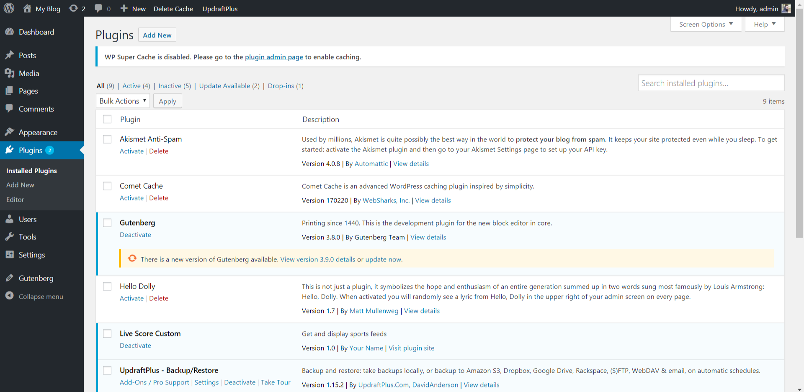The width and height of the screenshot is (804, 392).
Task: Go to Appearance via the paintbrush icon
Action: [9, 132]
